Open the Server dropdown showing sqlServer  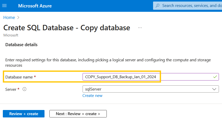151,89
